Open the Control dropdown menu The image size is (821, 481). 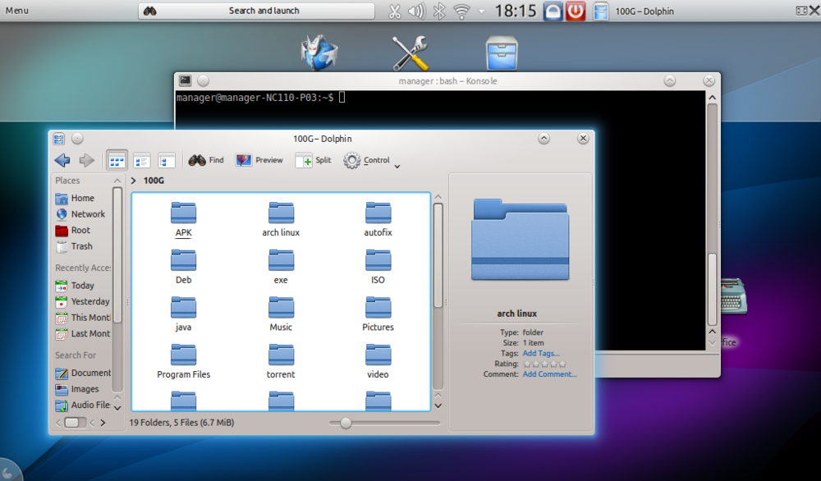click(371, 161)
